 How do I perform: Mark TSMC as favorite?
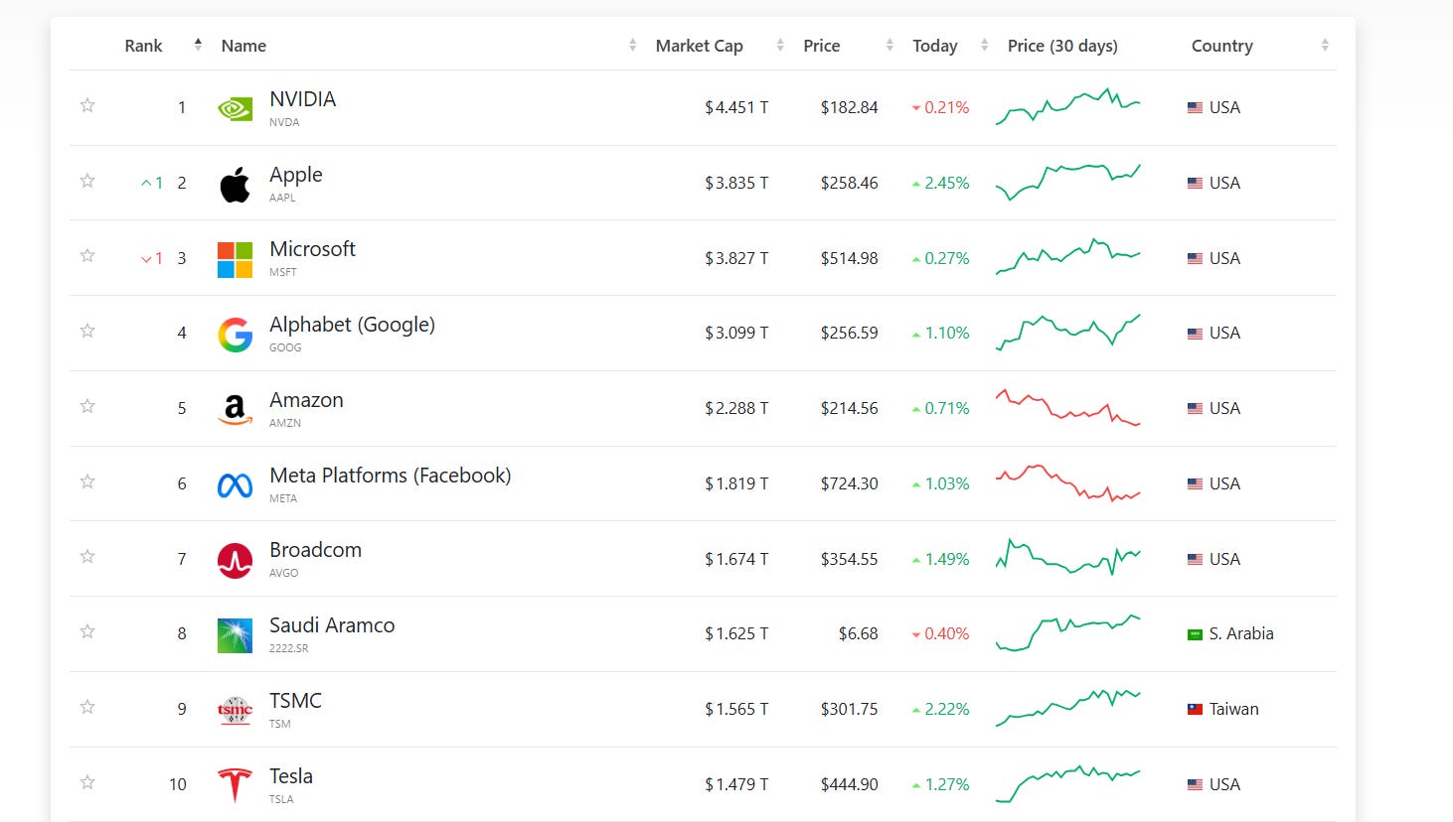[87, 707]
